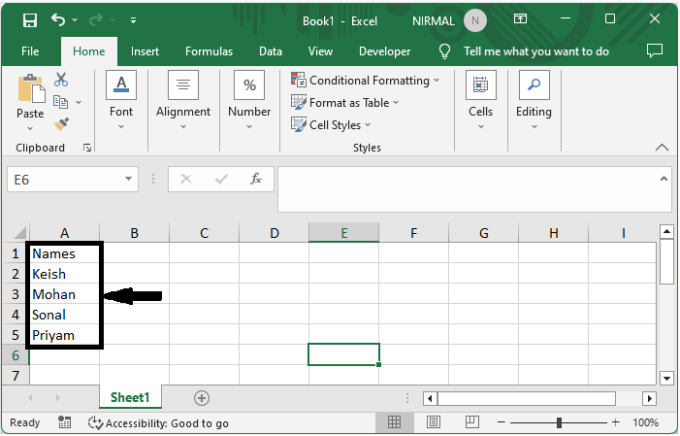The width and height of the screenshot is (680, 436).
Task: Click Tell me what you want to do
Action: coord(536,51)
